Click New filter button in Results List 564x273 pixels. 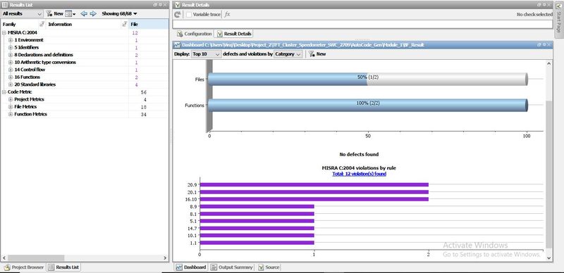click(55, 13)
